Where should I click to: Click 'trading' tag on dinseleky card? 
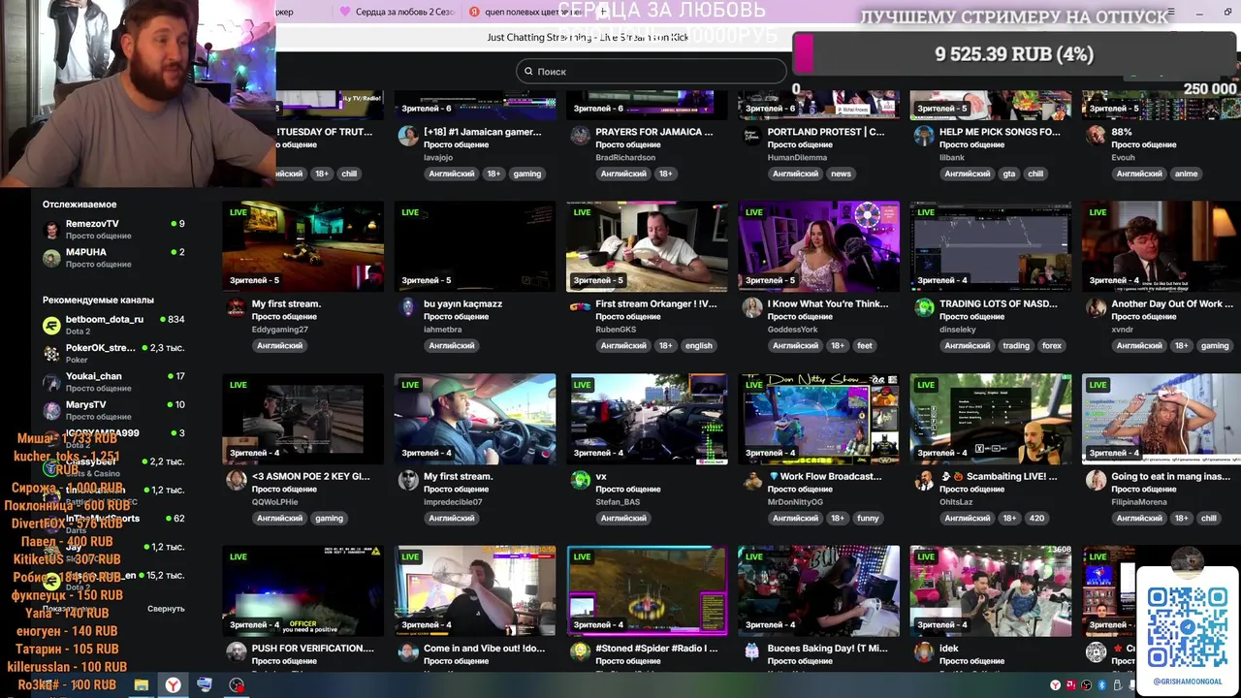coord(1016,345)
